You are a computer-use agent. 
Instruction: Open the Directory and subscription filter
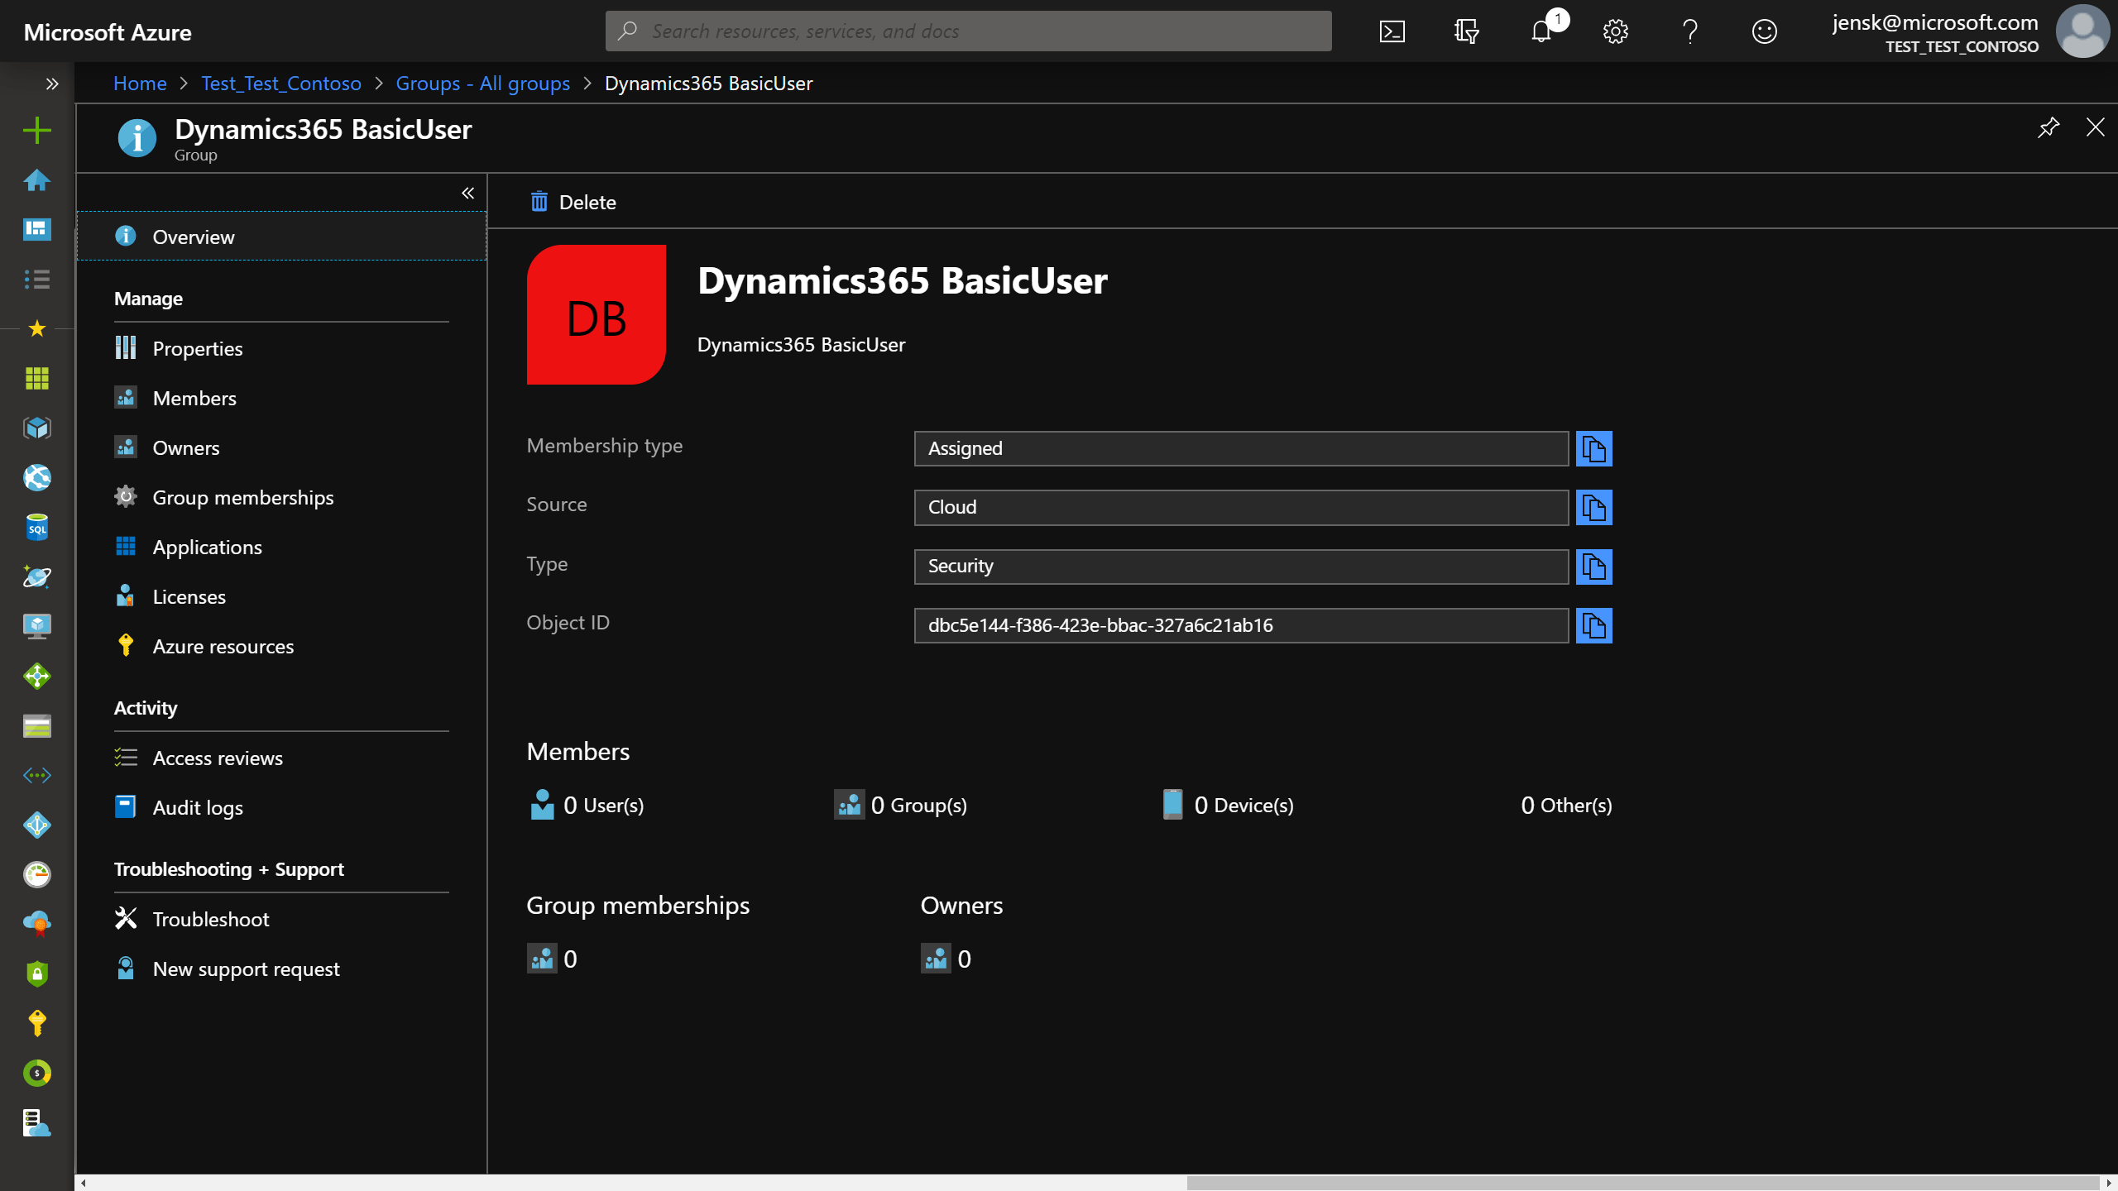pyautogui.click(x=1466, y=31)
